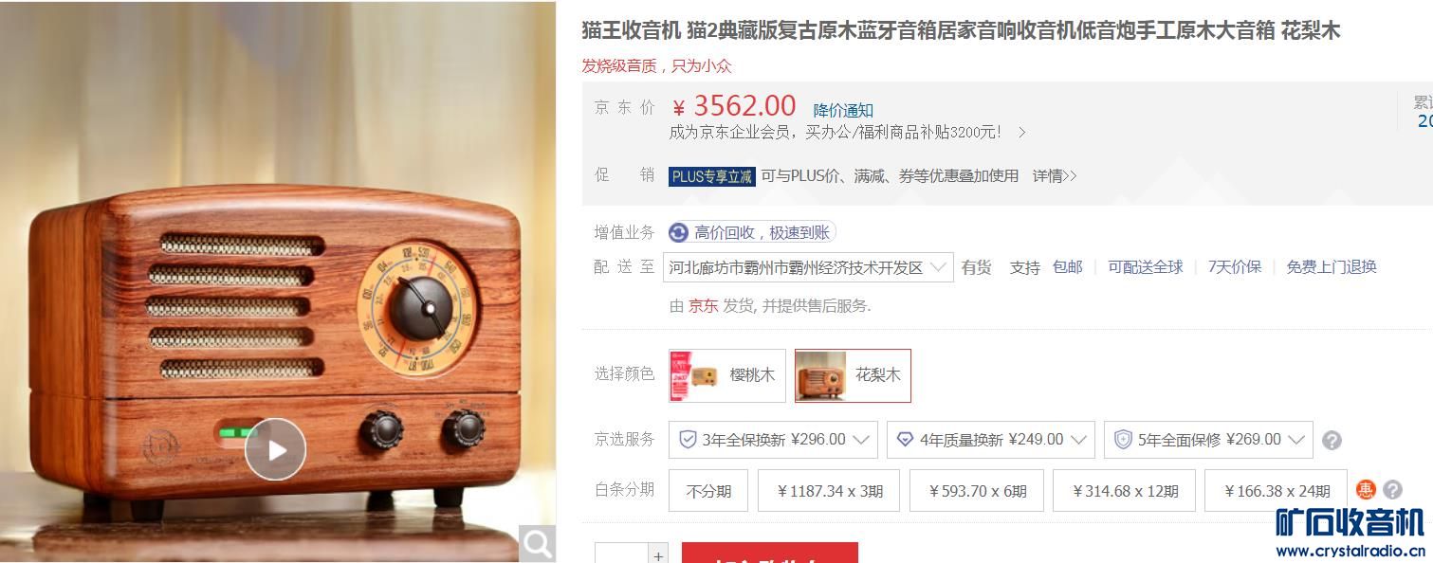Open the 详情>> promotion details link
Viewport: 1433px width, 563px height.
(1055, 175)
